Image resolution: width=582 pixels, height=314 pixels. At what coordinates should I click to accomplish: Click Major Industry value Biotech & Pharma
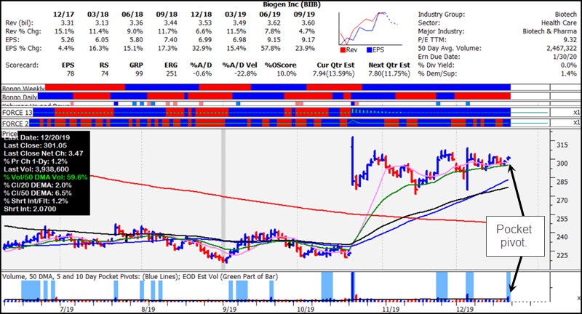550,31
